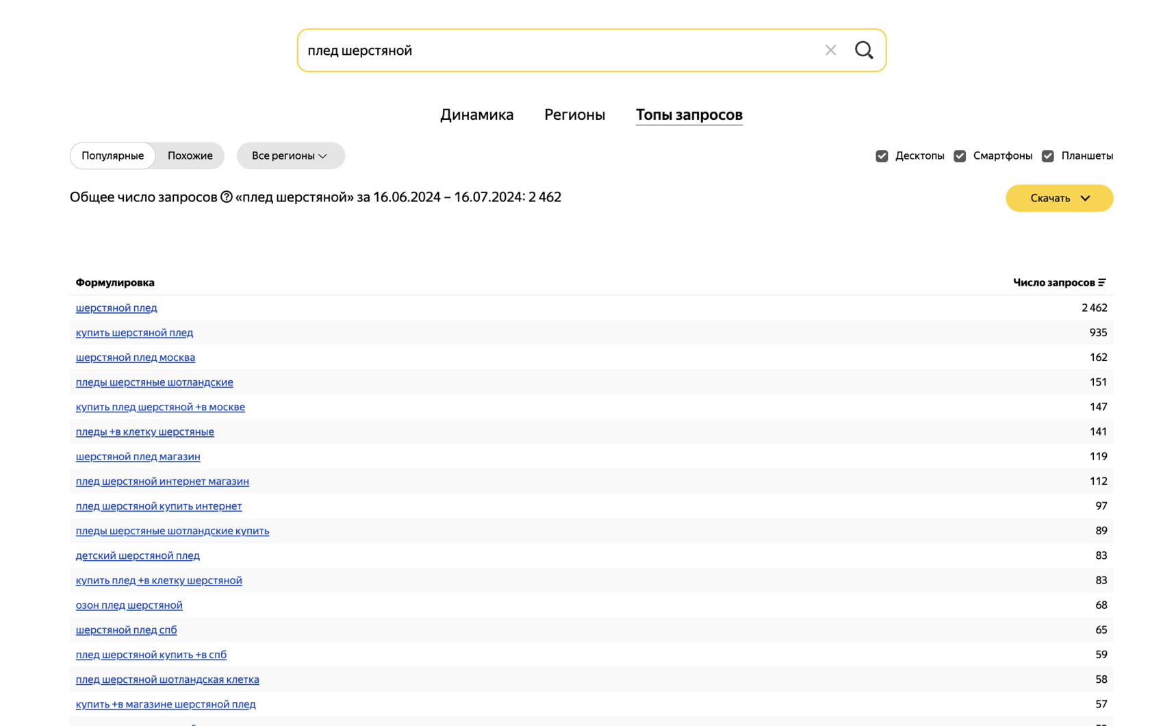
Task: Switch to the Динамика tab
Action: pos(476,114)
